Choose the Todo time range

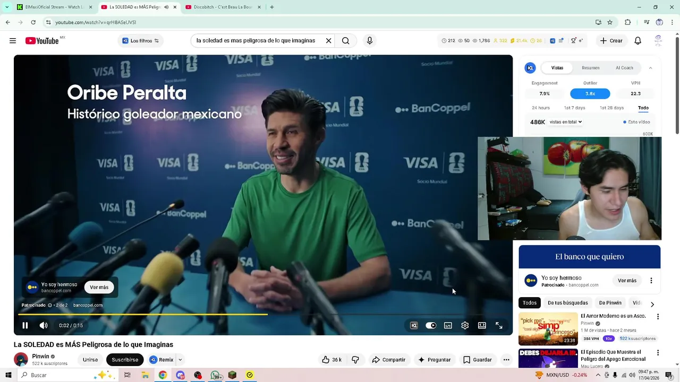[643, 108]
